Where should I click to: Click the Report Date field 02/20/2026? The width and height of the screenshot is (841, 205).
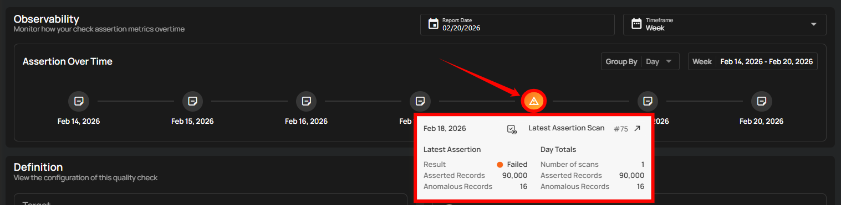point(517,24)
